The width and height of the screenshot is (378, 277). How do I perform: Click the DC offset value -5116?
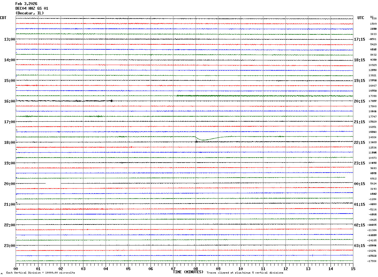pos(373,209)
